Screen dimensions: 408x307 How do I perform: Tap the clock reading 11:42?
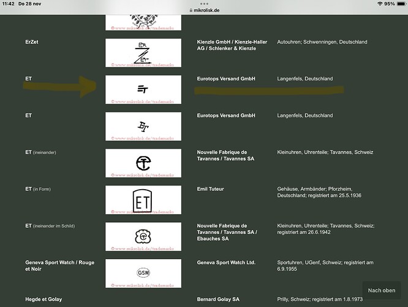[9, 4]
